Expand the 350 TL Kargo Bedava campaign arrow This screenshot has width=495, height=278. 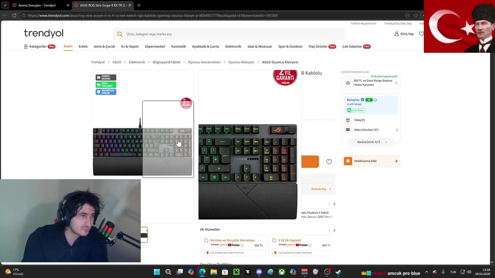pos(396,83)
